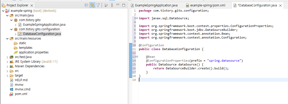
Task: Close the Project Explorer view tab
Action: click(32, 5)
